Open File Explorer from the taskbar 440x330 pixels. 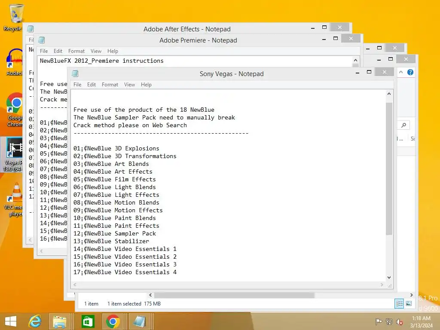point(59,321)
